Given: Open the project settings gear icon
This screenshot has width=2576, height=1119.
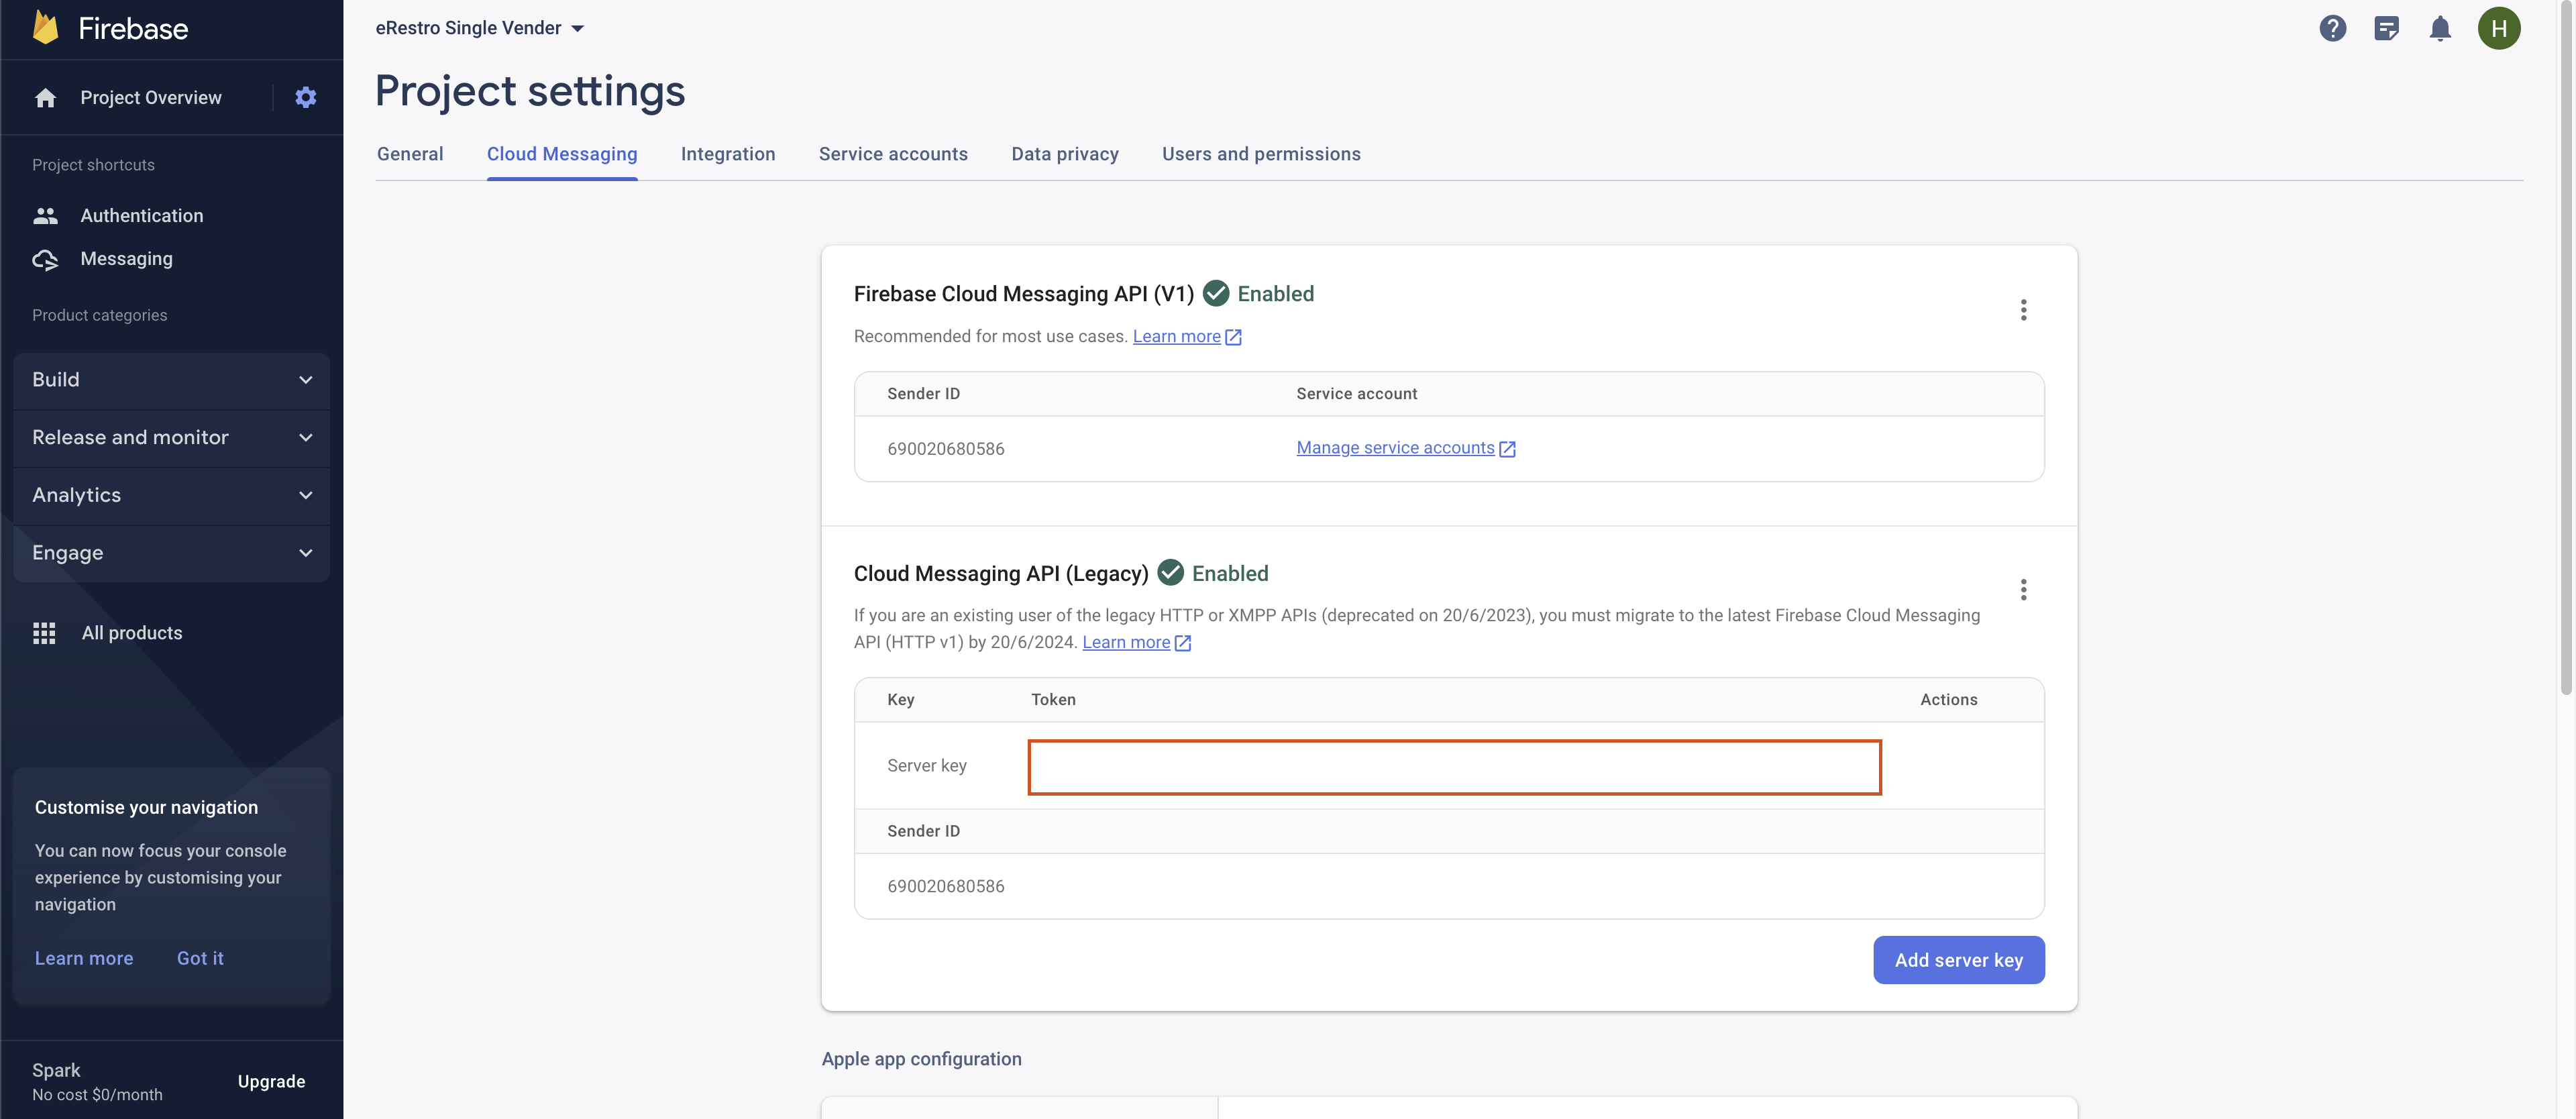Looking at the screenshot, I should click(306, 97).
